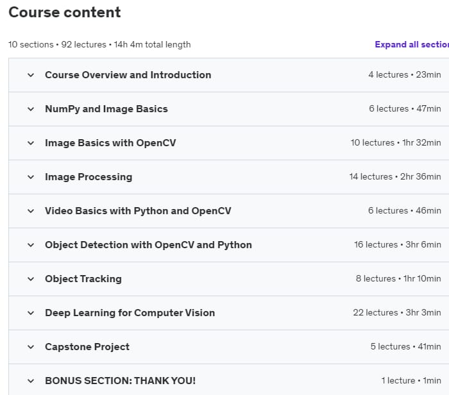Viewport: 449px width, 395px height.
Task: Expand the Object Detection section chevron
Action: click(x=31, y=245)
